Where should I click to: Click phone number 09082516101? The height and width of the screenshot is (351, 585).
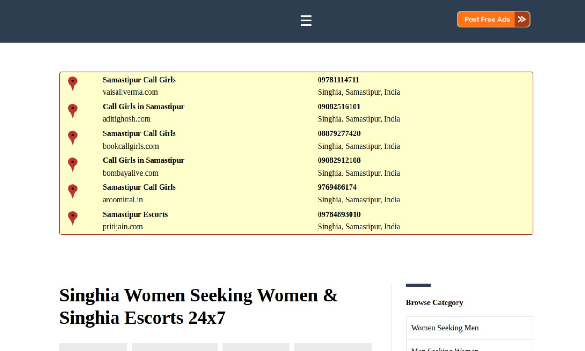(339, 106)
